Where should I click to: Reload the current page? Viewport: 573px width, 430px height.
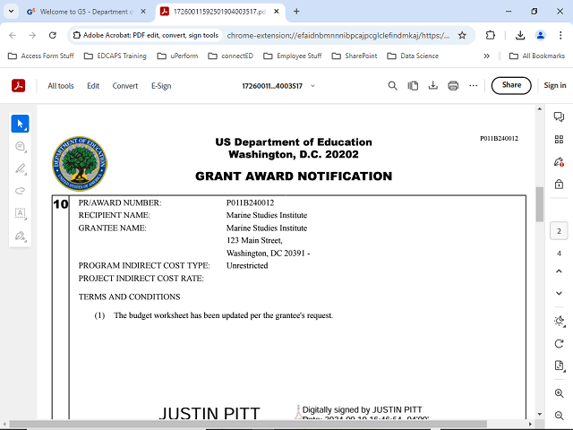click(53, 35)
